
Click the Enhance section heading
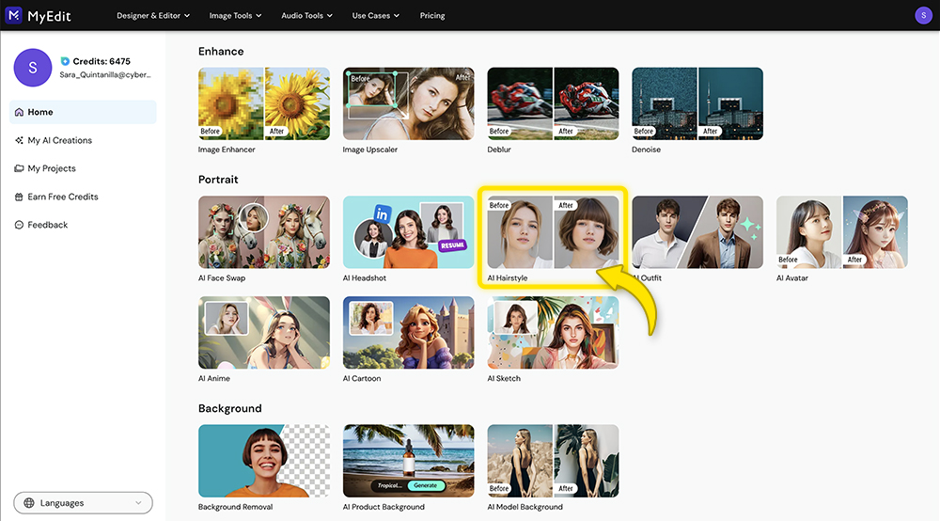[x=221, y=52]
